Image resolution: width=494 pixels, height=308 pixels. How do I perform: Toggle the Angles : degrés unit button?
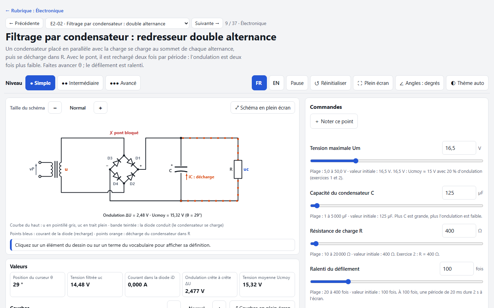(x=420, y=83)
